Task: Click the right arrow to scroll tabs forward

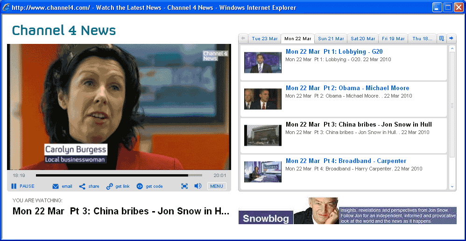Action: coord(451,38)
